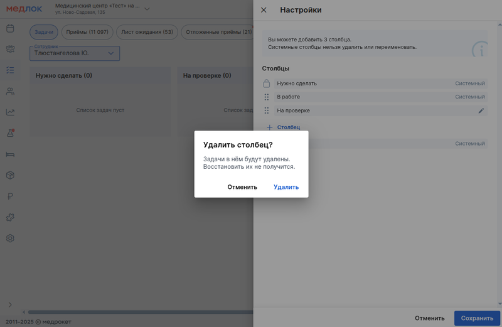Grab the drag handle of В работе
The image size is (502, 327).
[266, 97]
